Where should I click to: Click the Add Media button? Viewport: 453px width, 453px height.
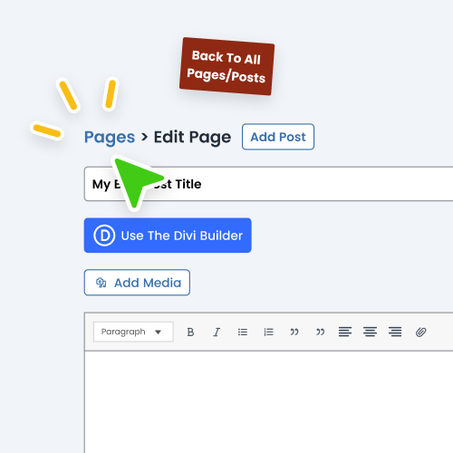(x=137, y=283)
